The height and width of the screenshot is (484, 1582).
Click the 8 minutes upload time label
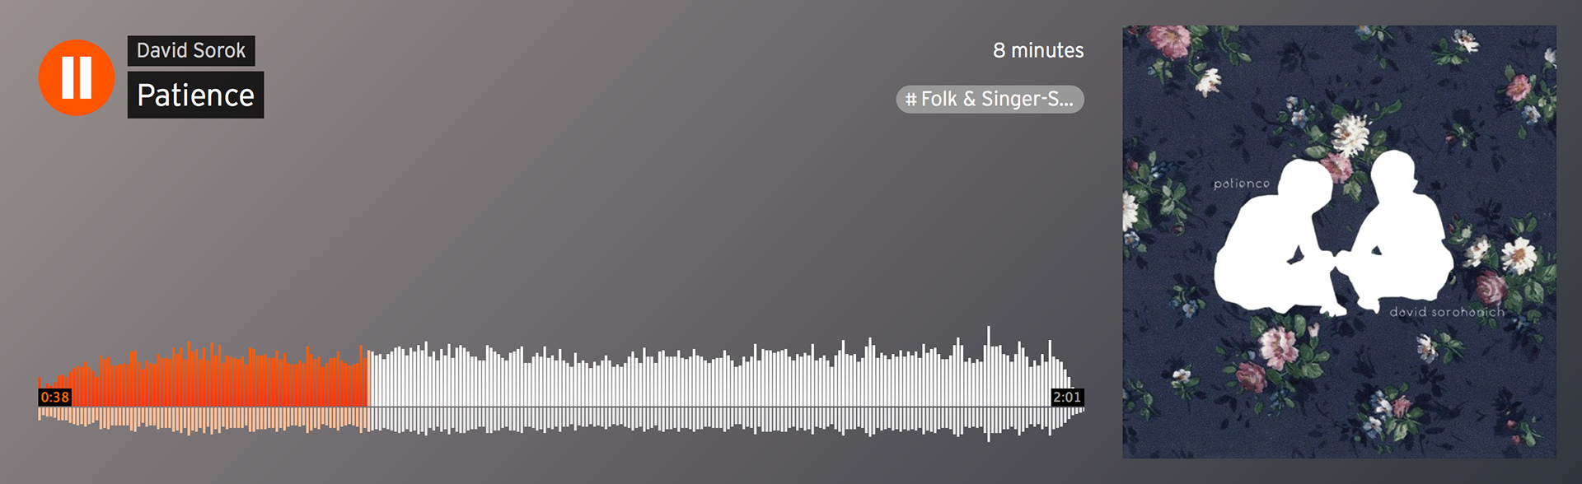pos(1038,51)
